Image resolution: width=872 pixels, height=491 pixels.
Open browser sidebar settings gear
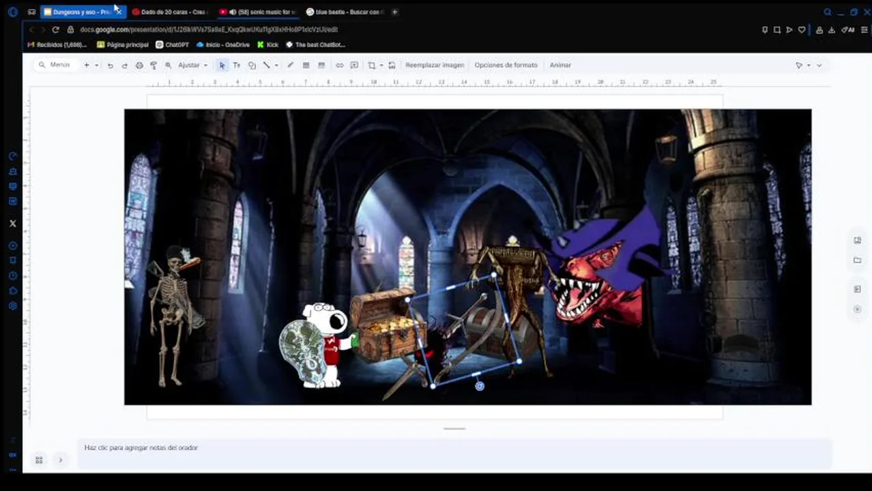[12, 306]
